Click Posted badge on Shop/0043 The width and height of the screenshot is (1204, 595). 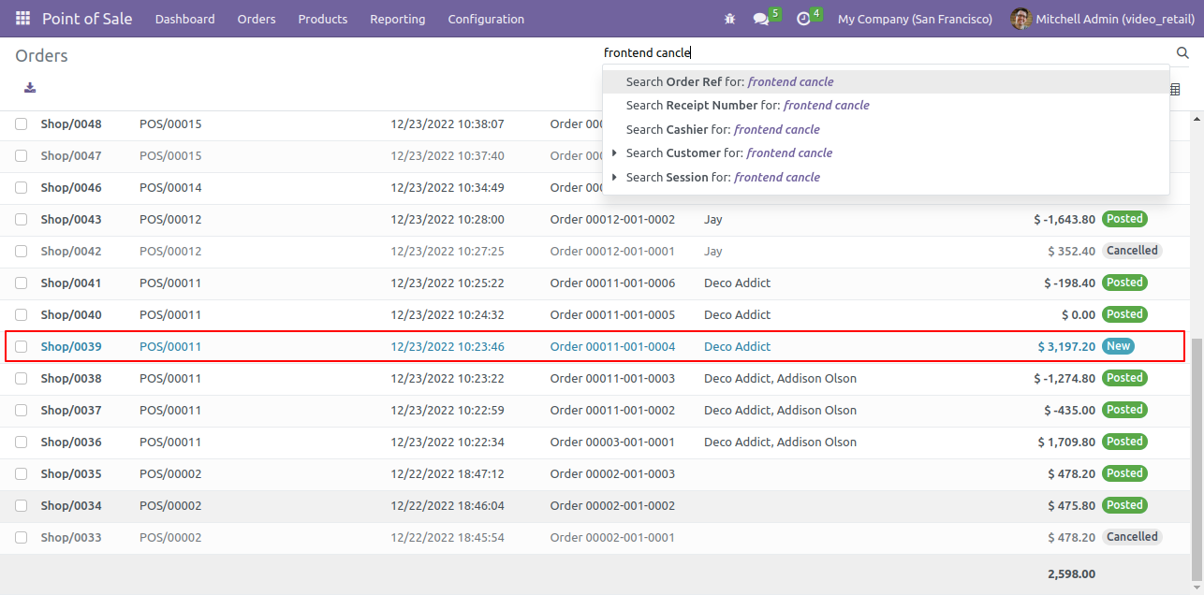(1124, 219)
